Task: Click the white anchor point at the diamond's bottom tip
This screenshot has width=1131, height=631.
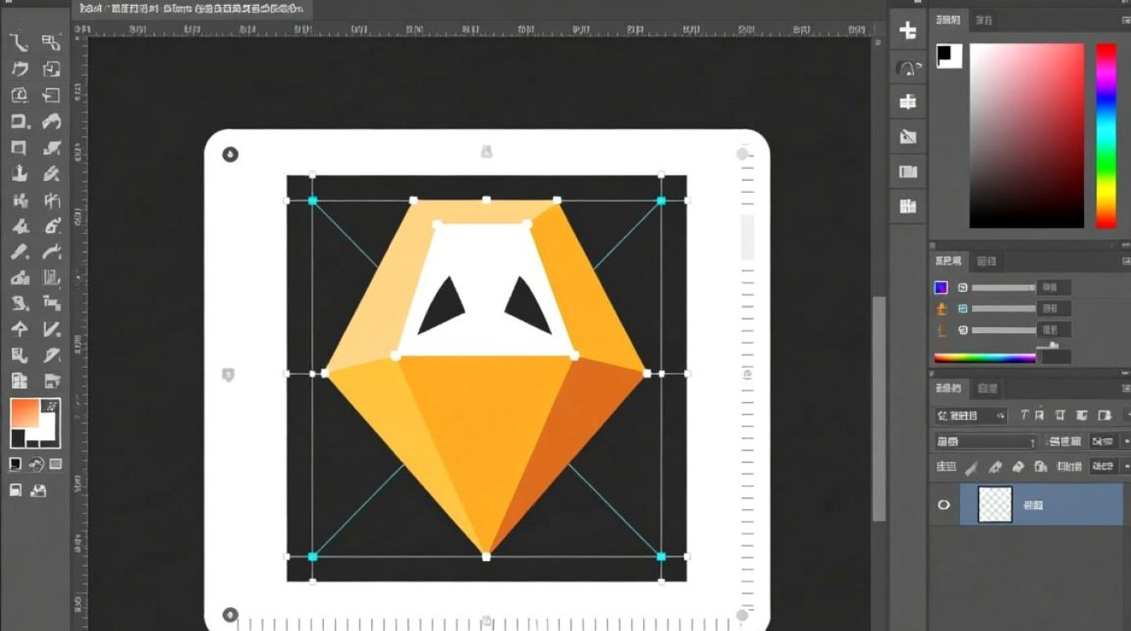Action: 486,556
